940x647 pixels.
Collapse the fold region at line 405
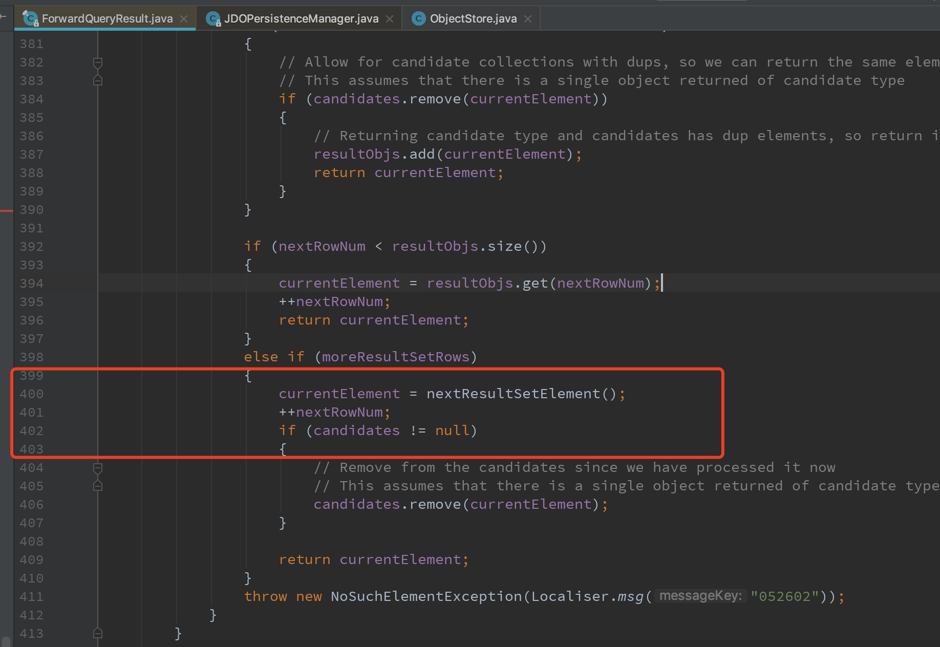[97, 486]
